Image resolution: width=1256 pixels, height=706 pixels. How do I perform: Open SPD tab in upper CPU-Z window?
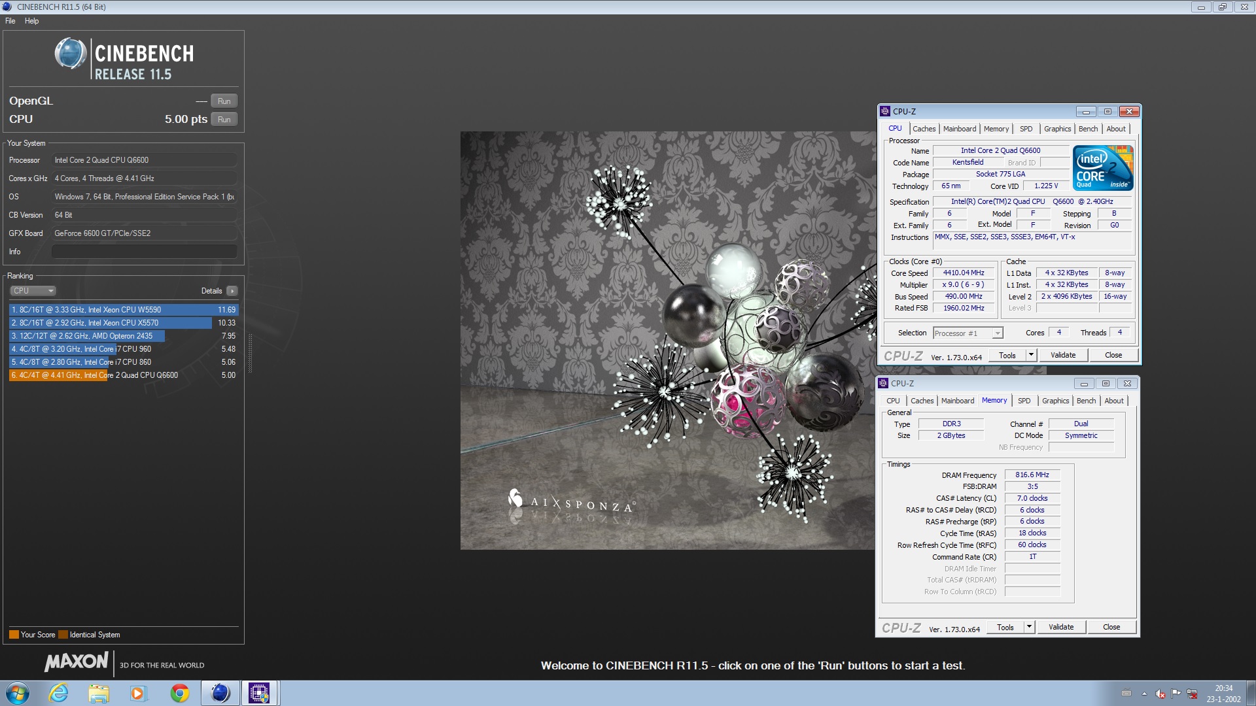point(1026,129)
